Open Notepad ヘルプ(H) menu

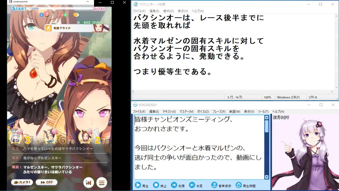tap(198, 11)
